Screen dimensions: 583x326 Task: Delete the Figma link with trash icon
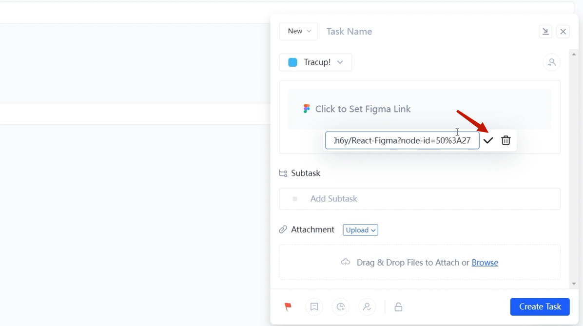click(505, 140)
